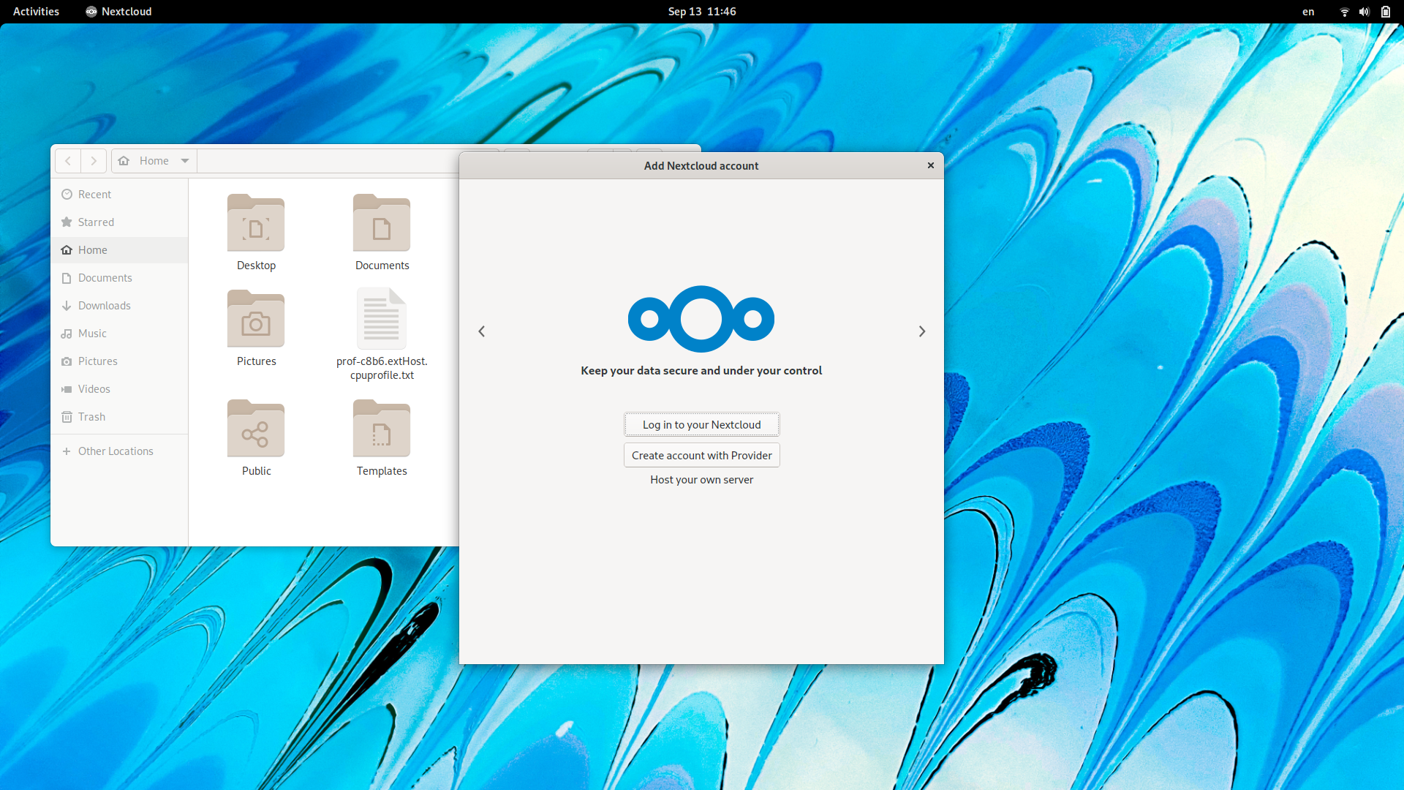Open the Documents folder icon in Files

pos(382,232)
